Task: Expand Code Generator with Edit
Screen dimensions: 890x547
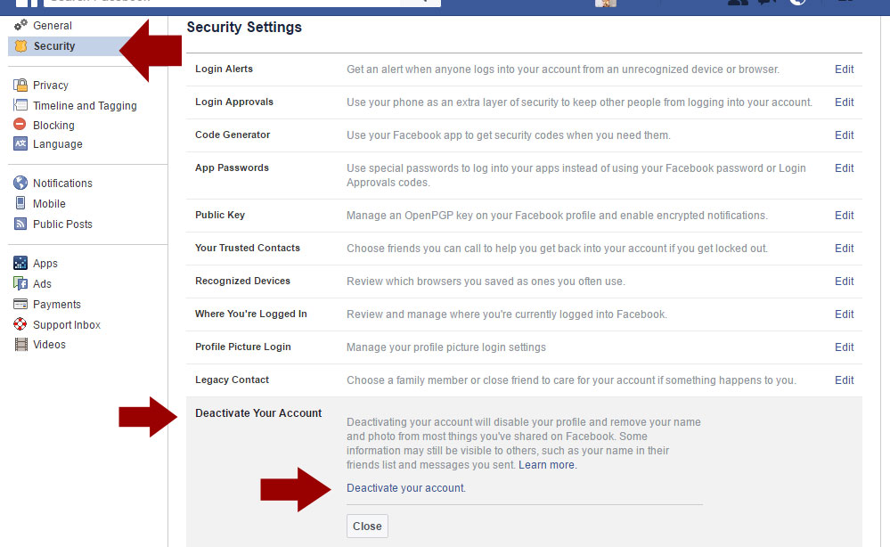Action: click(844, 135)
